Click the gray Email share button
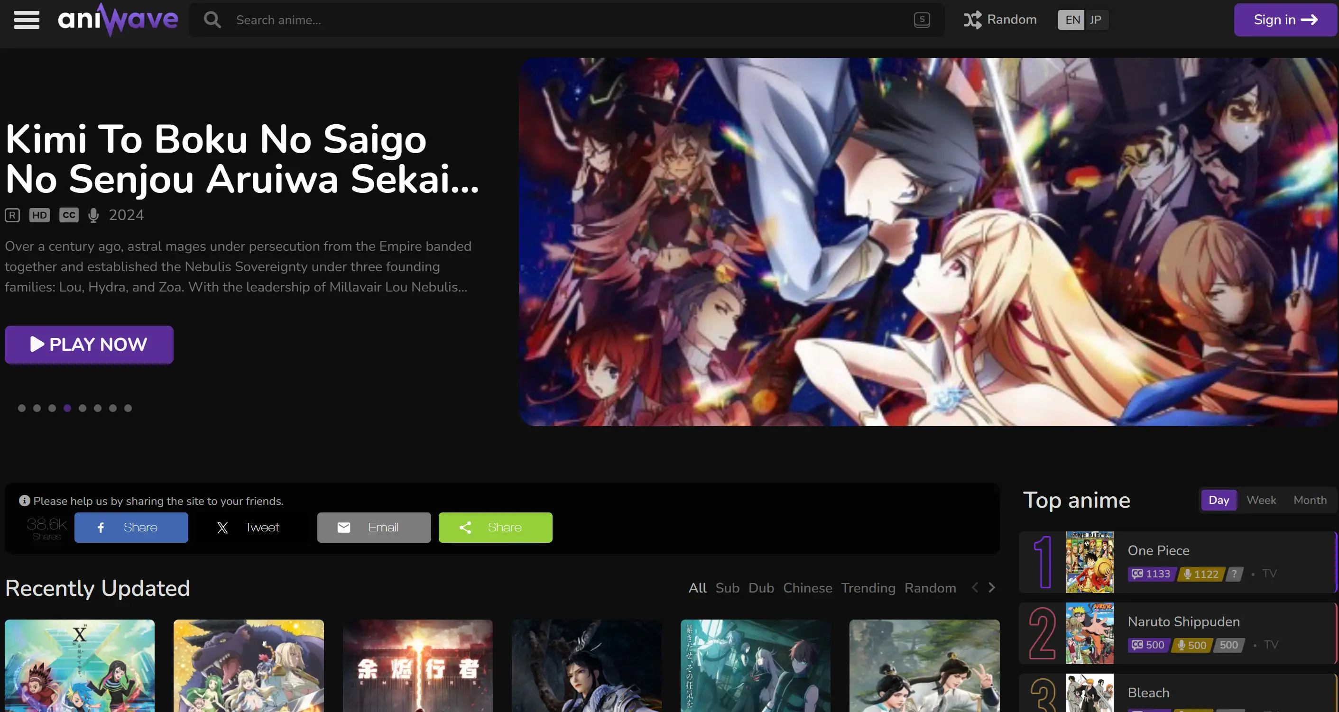 click(x=374, y=528)
